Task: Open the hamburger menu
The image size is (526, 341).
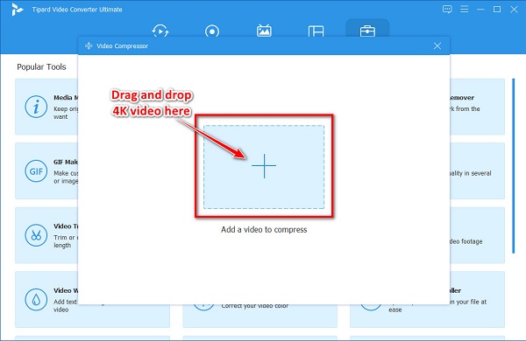Action: (x=465, y=9)
